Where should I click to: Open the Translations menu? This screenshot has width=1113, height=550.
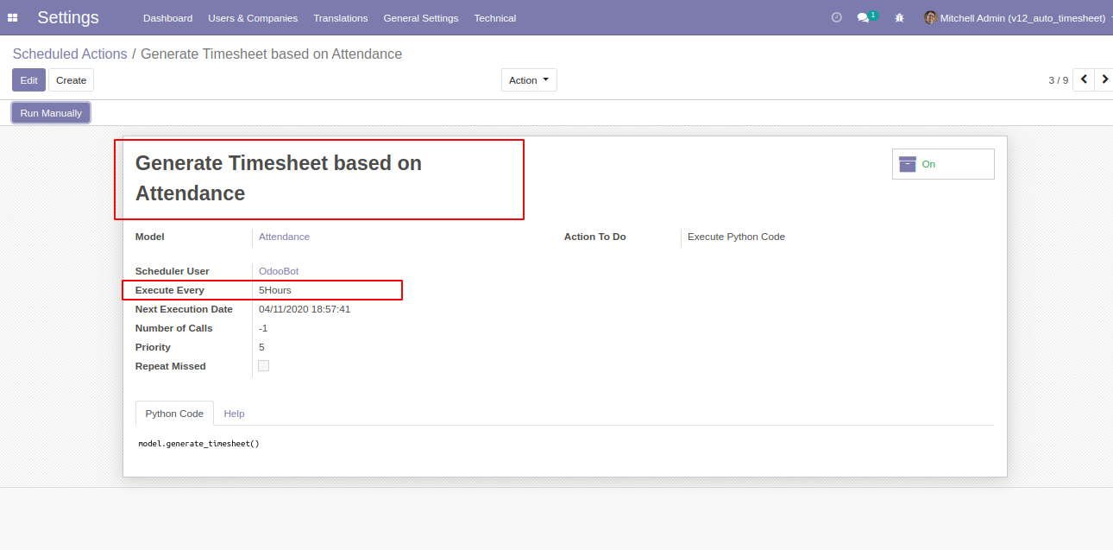341,17
